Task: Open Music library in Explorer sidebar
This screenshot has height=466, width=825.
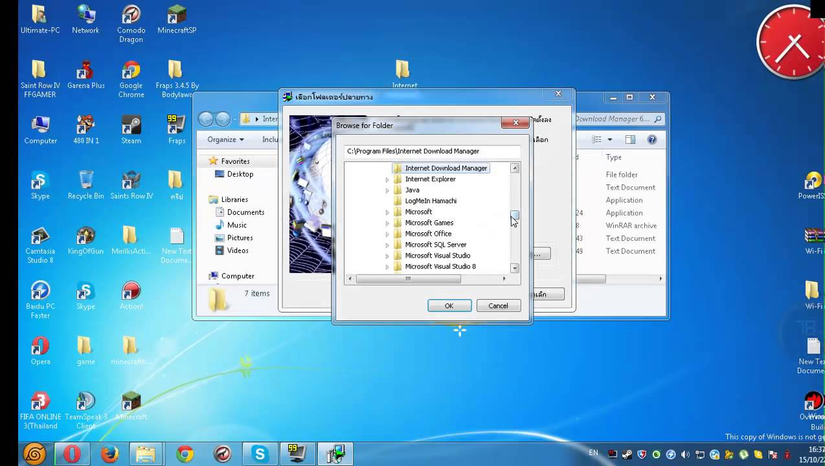Action: coord(236,225)
